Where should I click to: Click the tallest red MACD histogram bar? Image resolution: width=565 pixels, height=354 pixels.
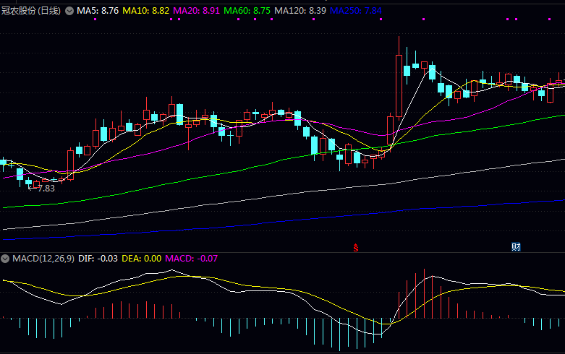point(425,293)
